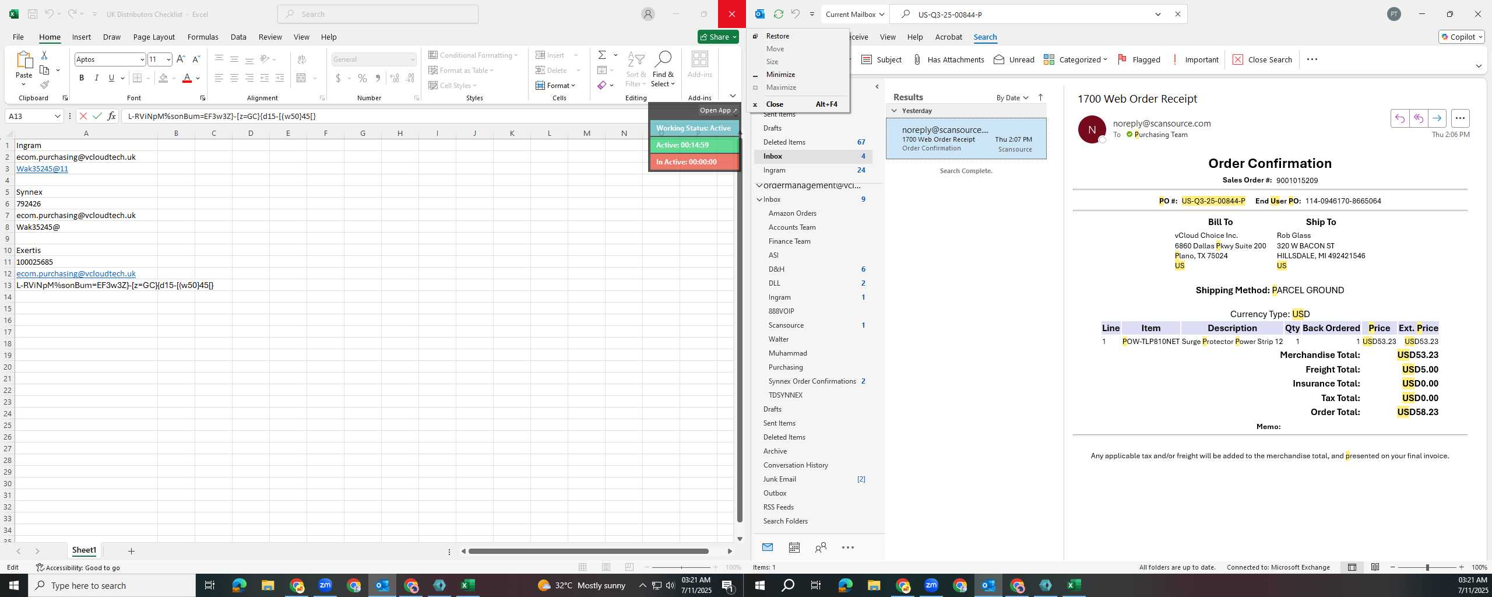
Task: Open Conditional Formatting dropdown
Action: (473, 55)
